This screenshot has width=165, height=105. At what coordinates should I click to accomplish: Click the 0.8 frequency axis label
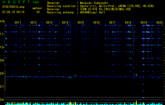click(2, 73)
